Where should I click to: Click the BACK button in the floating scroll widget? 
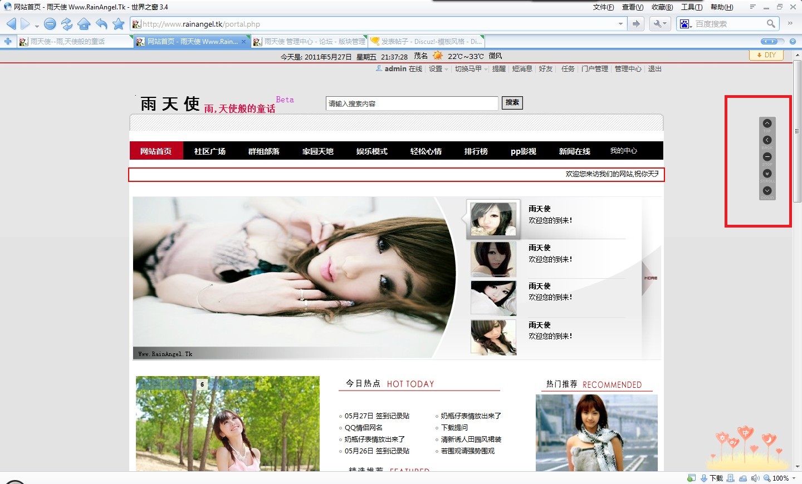coord(767,140)
